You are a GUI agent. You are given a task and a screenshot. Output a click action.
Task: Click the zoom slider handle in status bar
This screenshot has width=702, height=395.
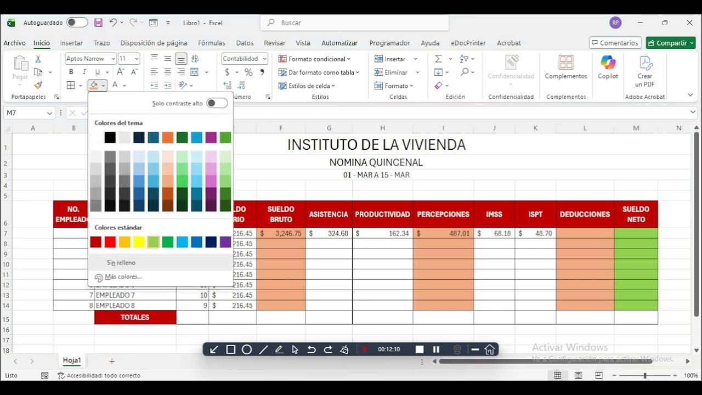click(645, 375)
